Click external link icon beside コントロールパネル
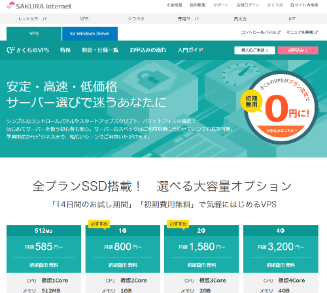Image resolution: width=327 pixels, height=293 pixels. click(279, 32)
